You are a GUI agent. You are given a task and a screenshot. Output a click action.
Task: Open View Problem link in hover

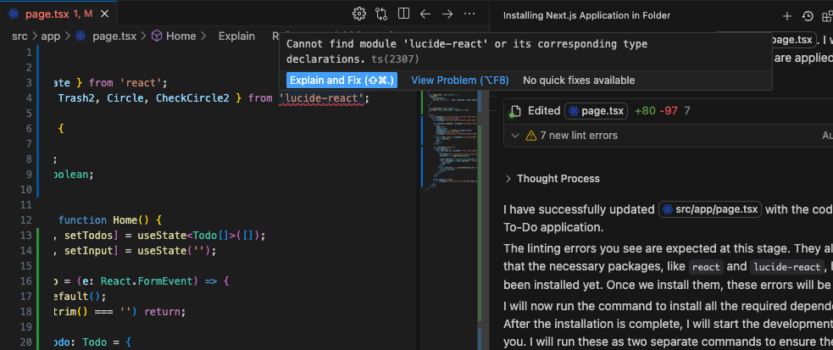[460, 81]
